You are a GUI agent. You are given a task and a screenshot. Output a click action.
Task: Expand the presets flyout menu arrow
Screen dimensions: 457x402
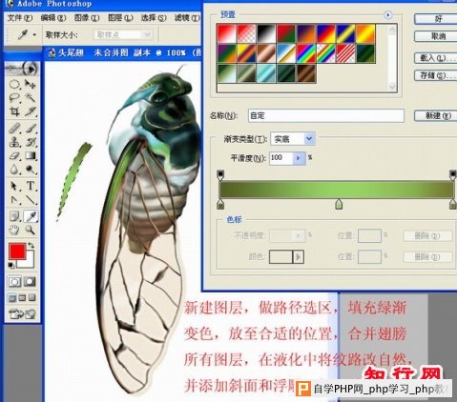387,15
